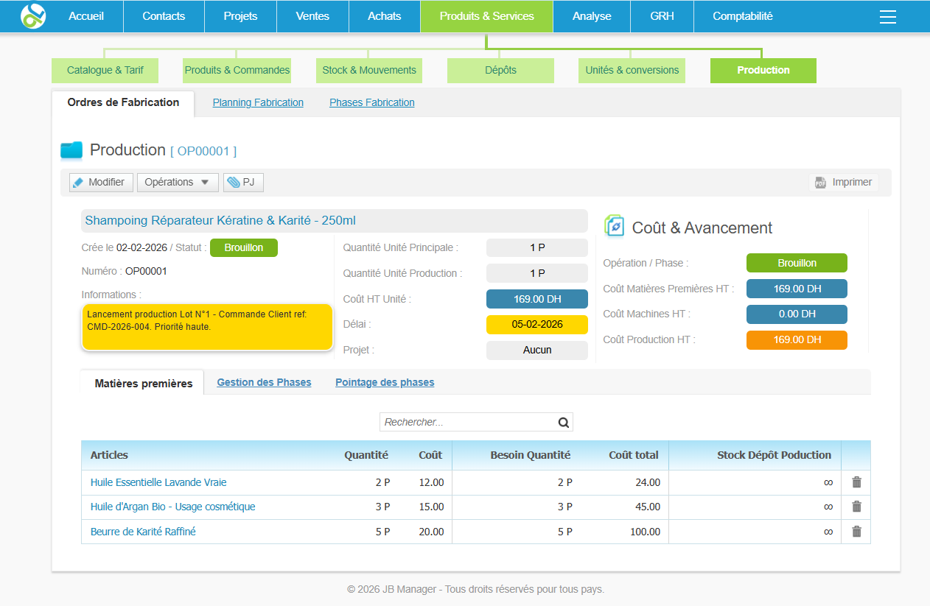Switch to Planning Fabrication tab

click(x=258, y=103)
